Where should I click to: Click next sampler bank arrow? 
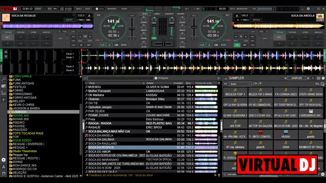click(308, 78)
